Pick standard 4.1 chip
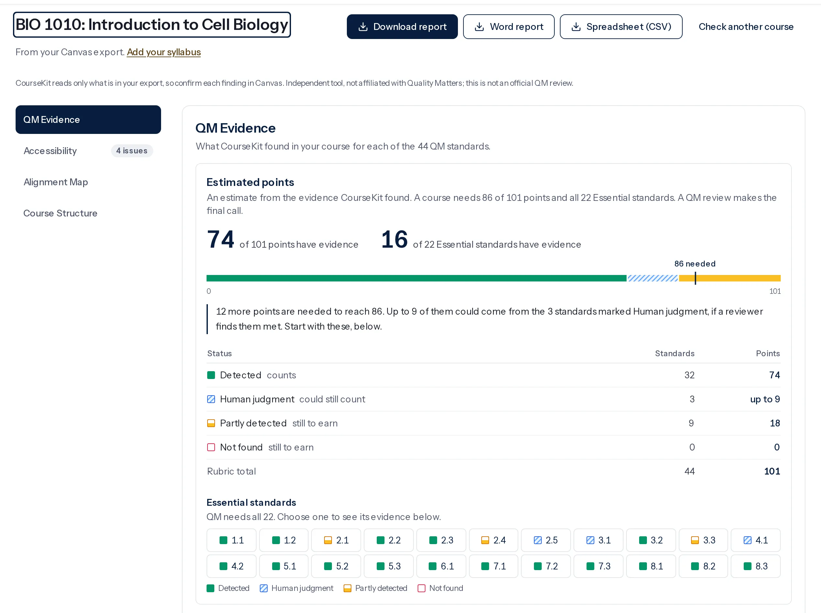 tap(755, 540)
